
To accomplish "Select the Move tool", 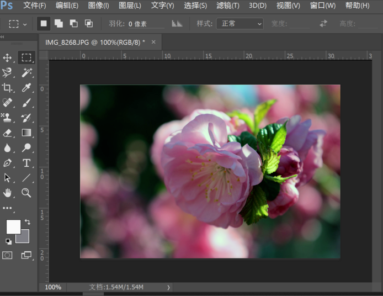I will tap(8, 58).
